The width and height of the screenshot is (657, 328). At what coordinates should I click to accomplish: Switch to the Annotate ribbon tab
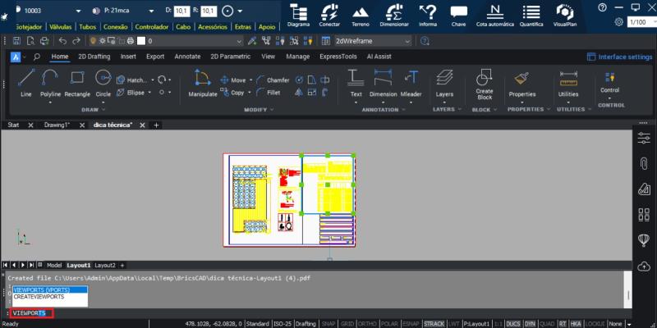(x=187, y=57)
